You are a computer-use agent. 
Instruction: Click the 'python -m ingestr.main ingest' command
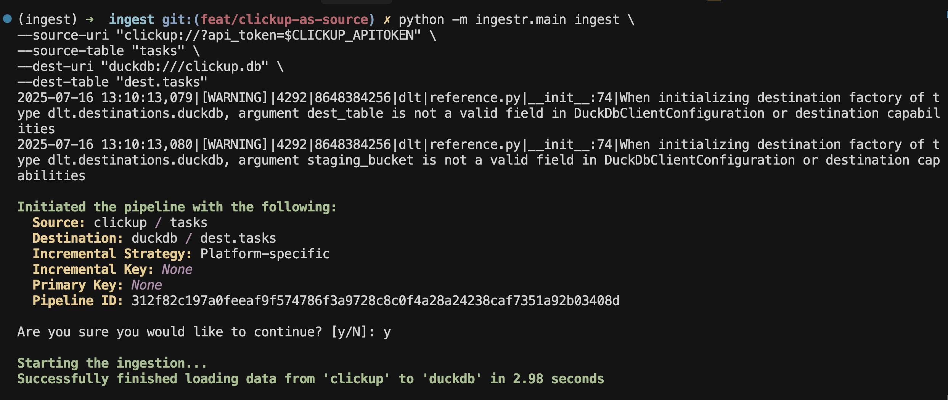click(x=509, y=19)
